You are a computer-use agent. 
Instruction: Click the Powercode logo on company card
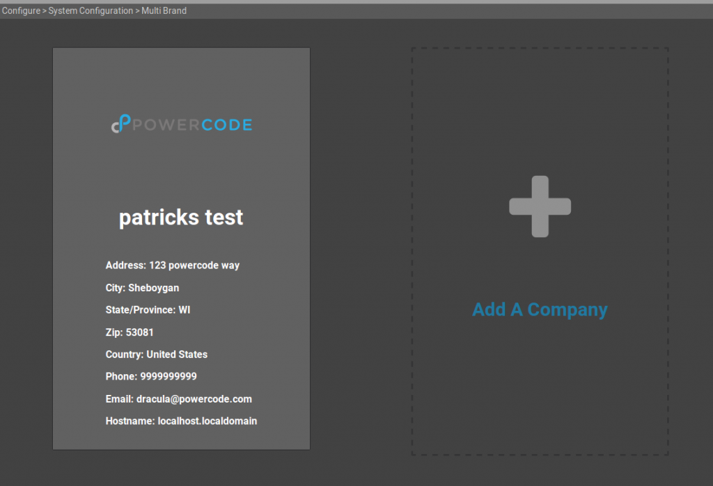coord(182,124)
